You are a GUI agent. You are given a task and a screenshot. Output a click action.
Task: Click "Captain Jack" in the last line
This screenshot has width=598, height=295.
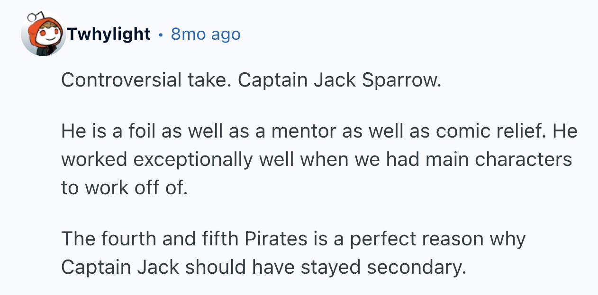coord(119,267)
